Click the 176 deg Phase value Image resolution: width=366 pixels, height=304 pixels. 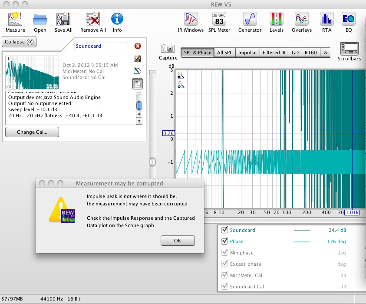336,241
